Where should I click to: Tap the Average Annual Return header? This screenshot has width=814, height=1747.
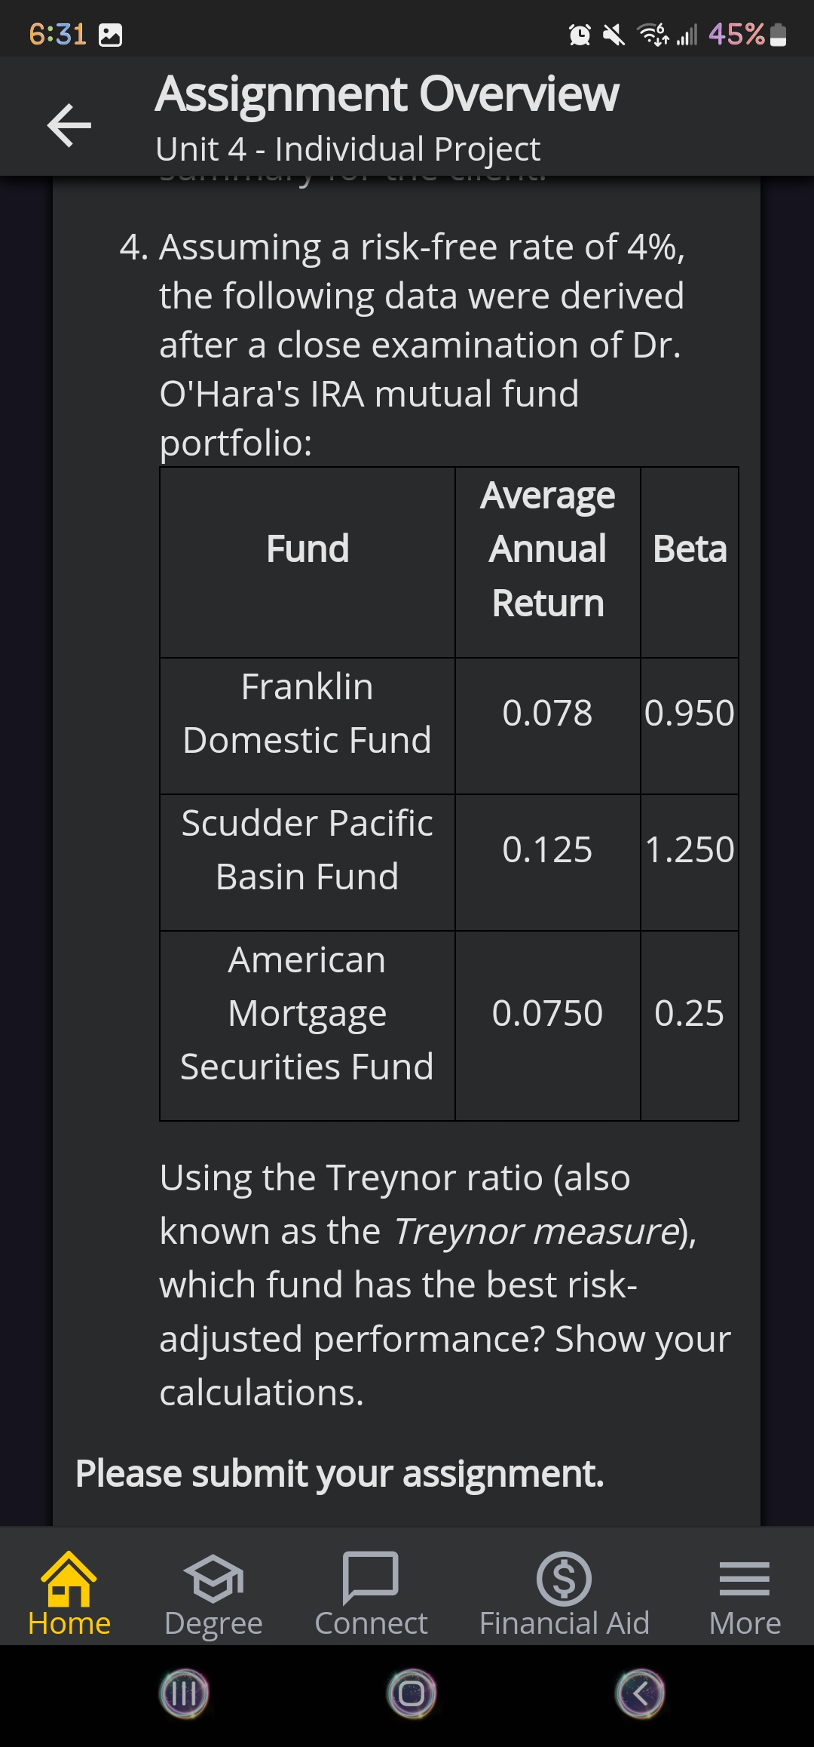(x=548, y=549)
